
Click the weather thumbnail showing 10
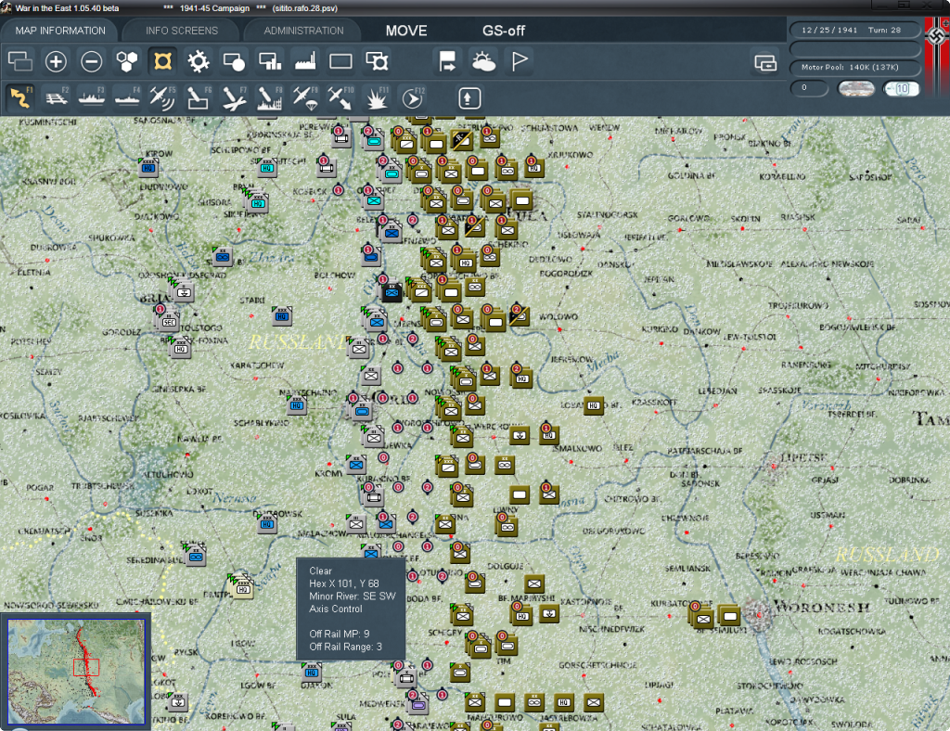(901, 88)
